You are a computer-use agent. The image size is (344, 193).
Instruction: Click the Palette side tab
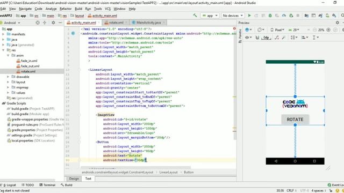point(240,36)
